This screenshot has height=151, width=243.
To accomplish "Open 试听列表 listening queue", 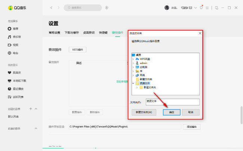I will point(17,97).
